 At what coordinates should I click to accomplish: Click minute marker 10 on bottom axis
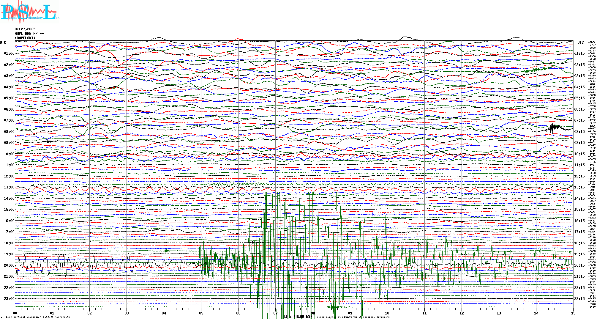pos(387,313)
